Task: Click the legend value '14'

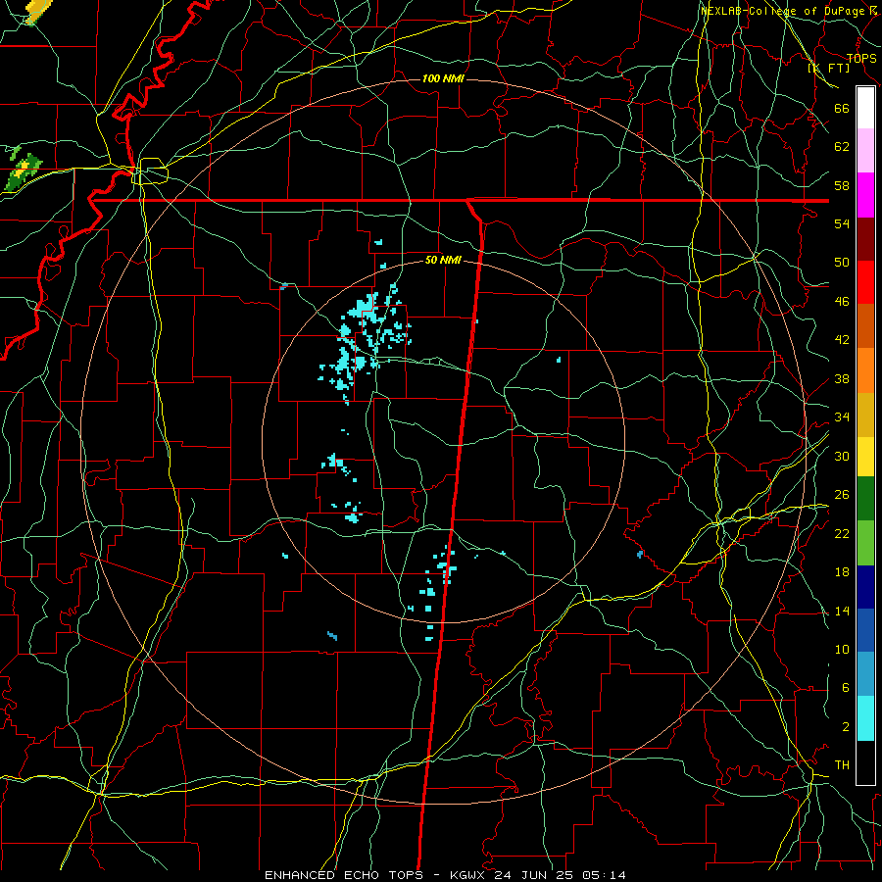Action: [x=842, y=611]
